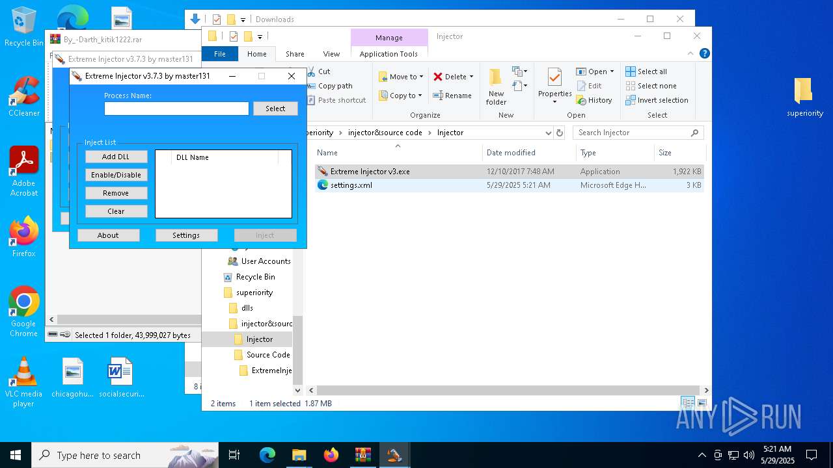833x468 pixels.
Task: Click the Open icon in ribbon
Action: 581,71
